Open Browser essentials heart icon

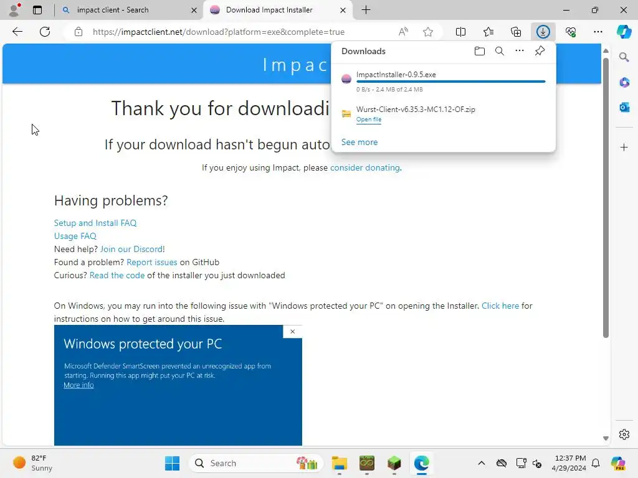tap(571, 32)
